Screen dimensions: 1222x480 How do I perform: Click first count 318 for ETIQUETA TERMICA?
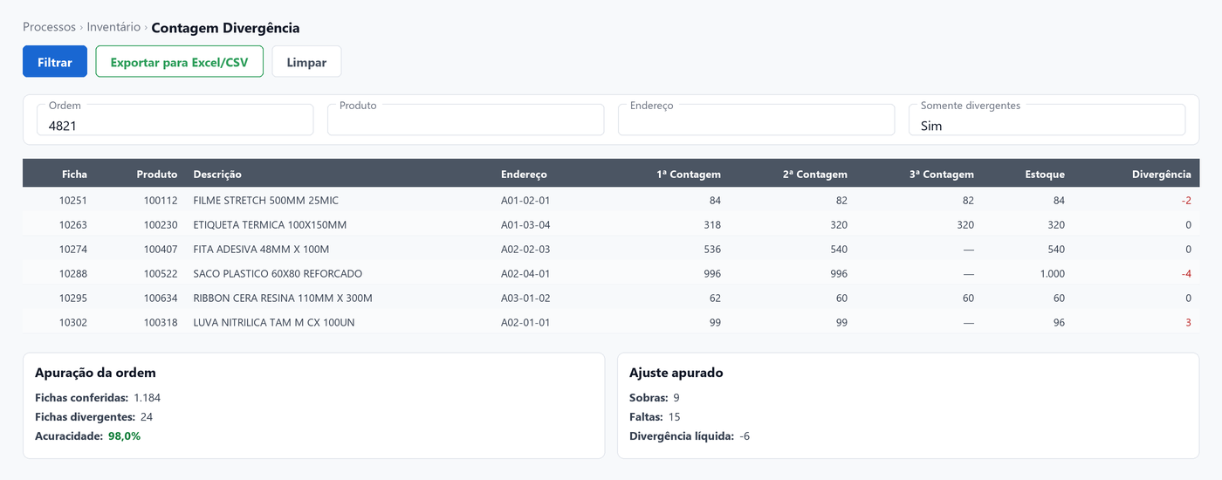point(711,224)
